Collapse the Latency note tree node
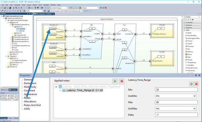The width and height of the screenshot is (202, 122). (x=56, y=87)
